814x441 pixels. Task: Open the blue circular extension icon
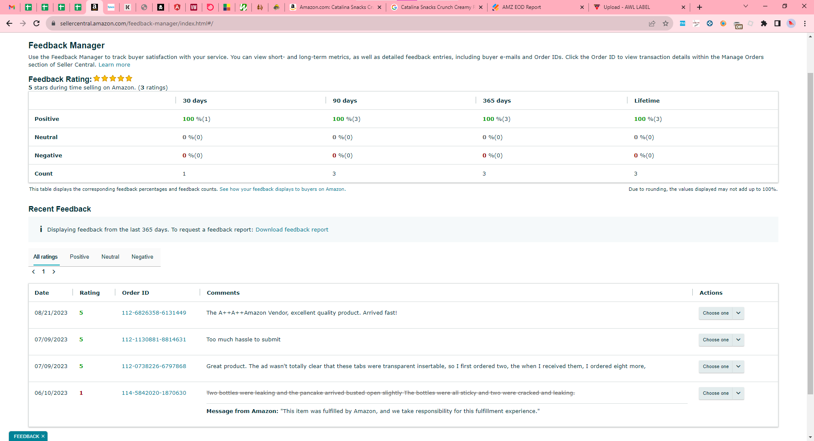710,23
